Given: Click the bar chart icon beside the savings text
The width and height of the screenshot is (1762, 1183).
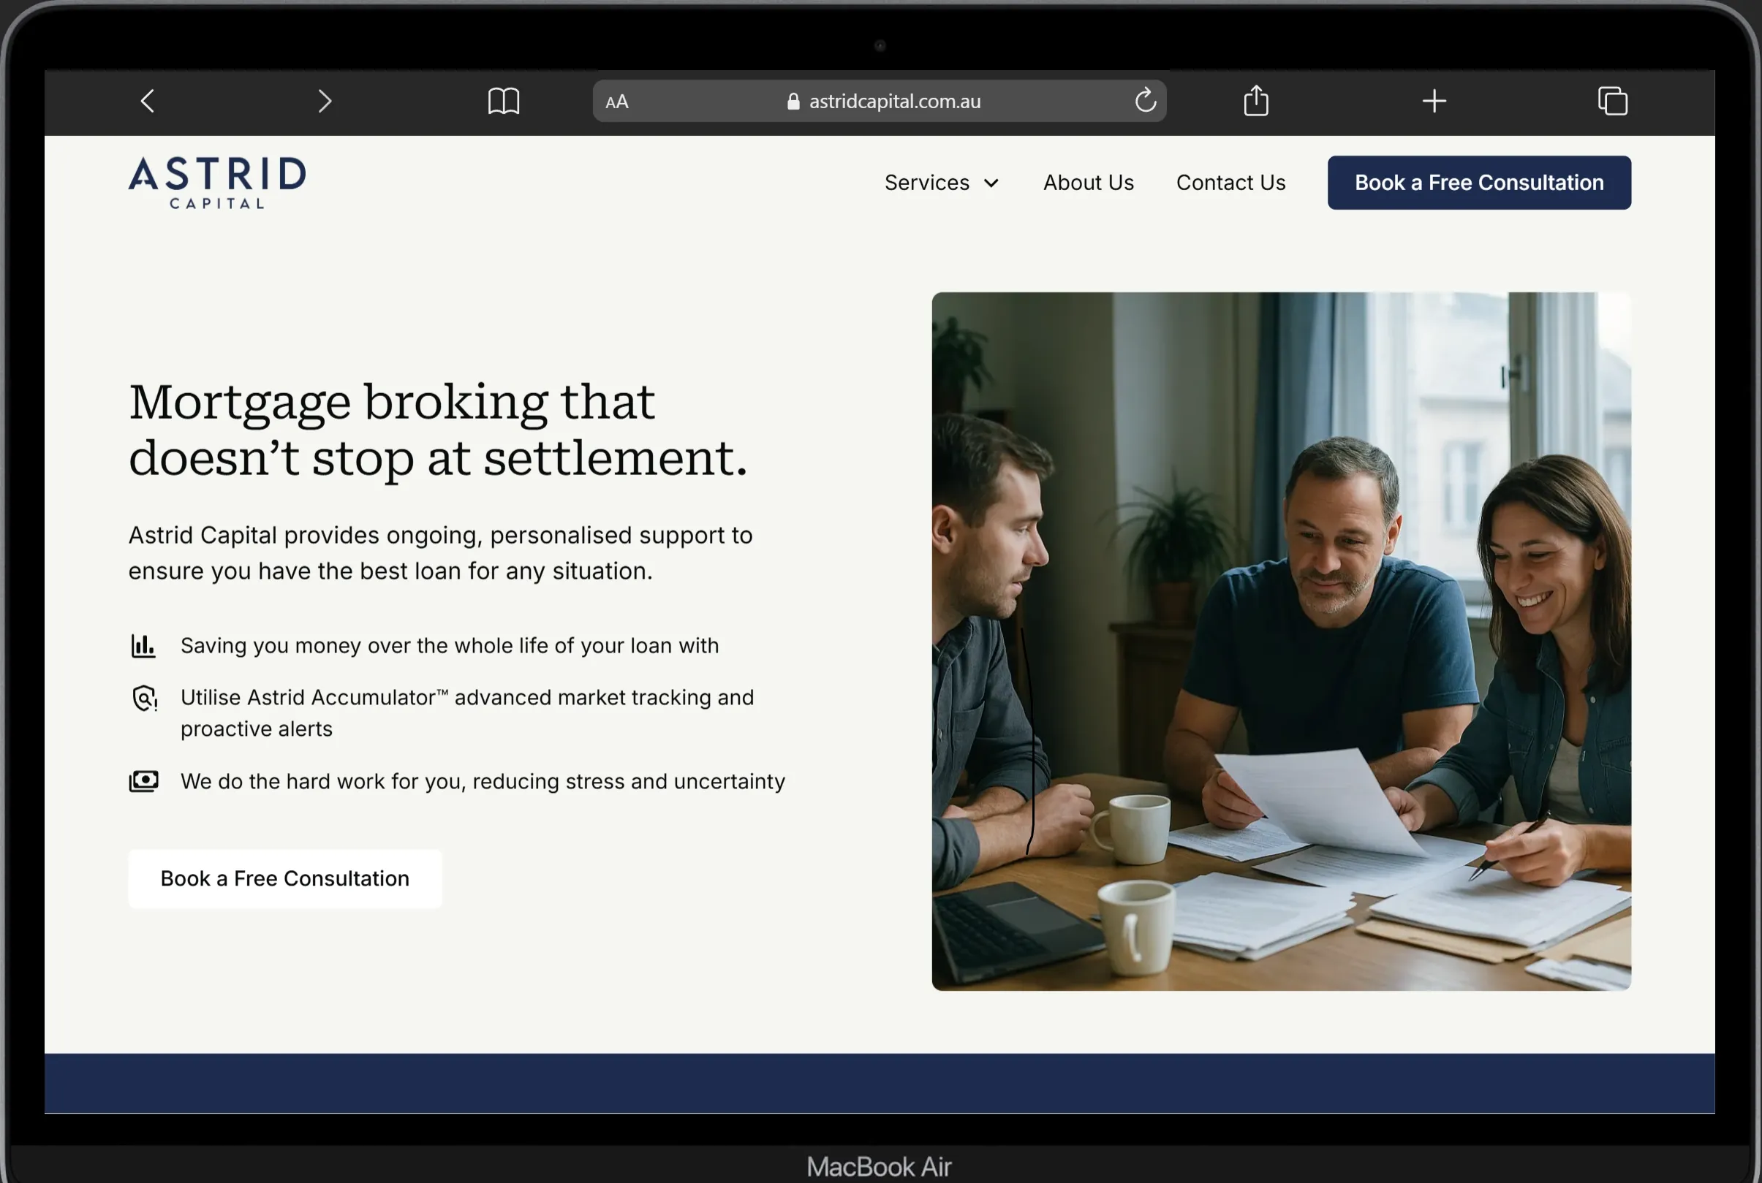Looking at the screenshot, I should (143, 645).
